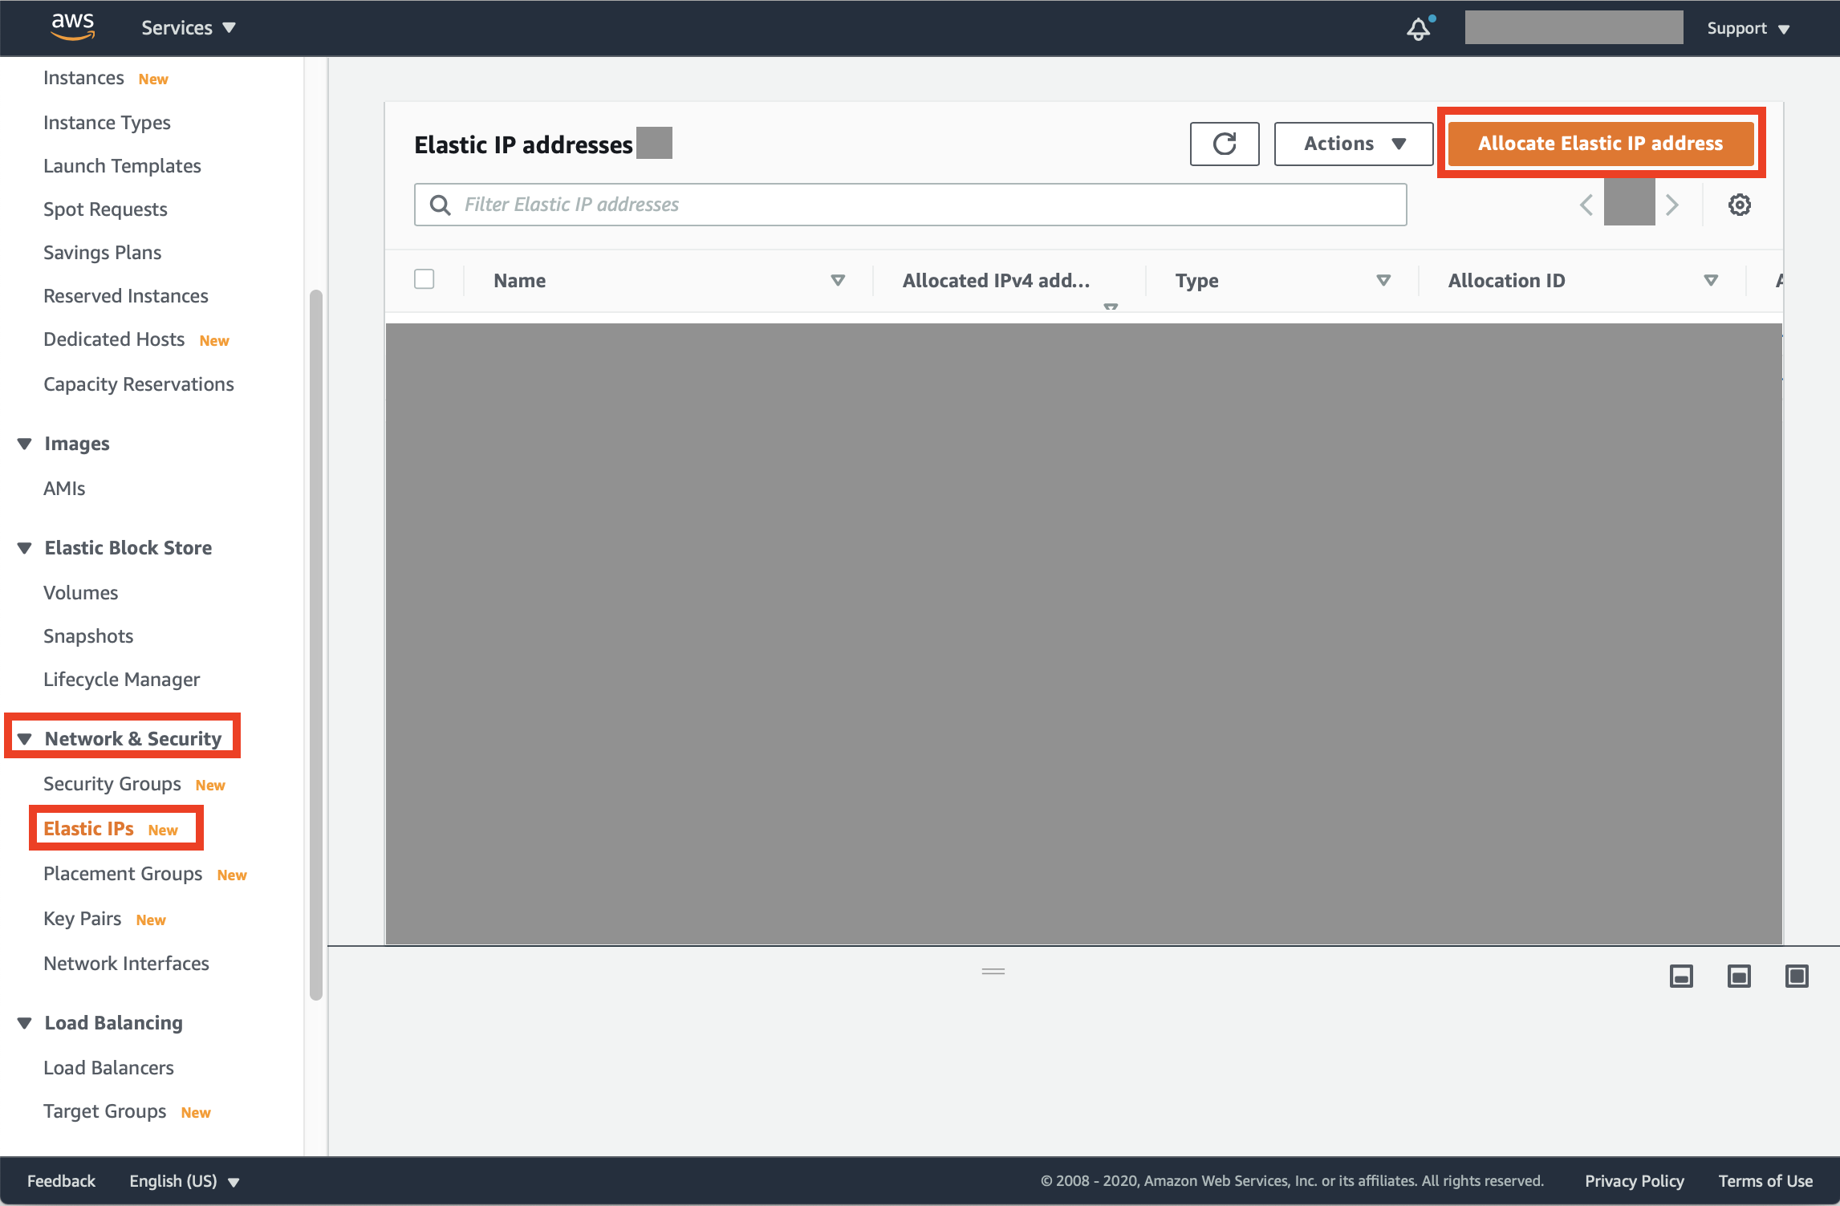Collapse the Elastic Block Store section
This screenshot has height=1206, width=1840.
tap(25, 548)
